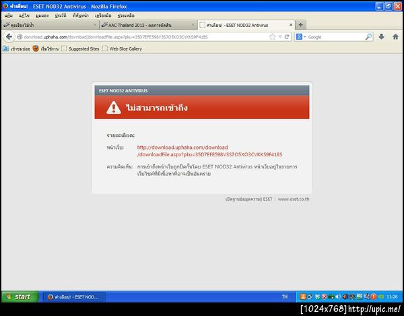Open a new tab with plus button
This screenshot has height=316, width=404.
pos(300,25)
